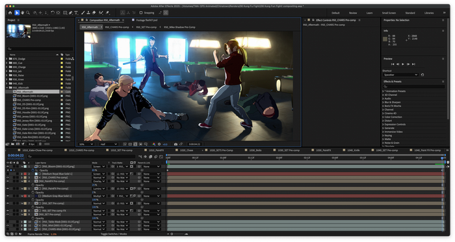
Task: Click the graph editor icon in timeline
Action: click(x=161, y=156)
